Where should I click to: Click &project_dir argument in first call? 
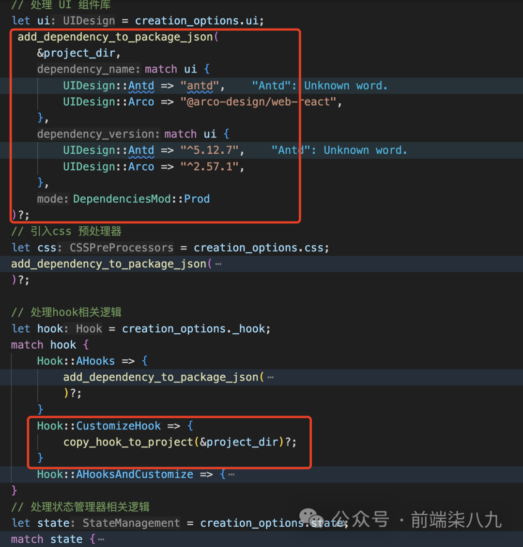point(76,53)
